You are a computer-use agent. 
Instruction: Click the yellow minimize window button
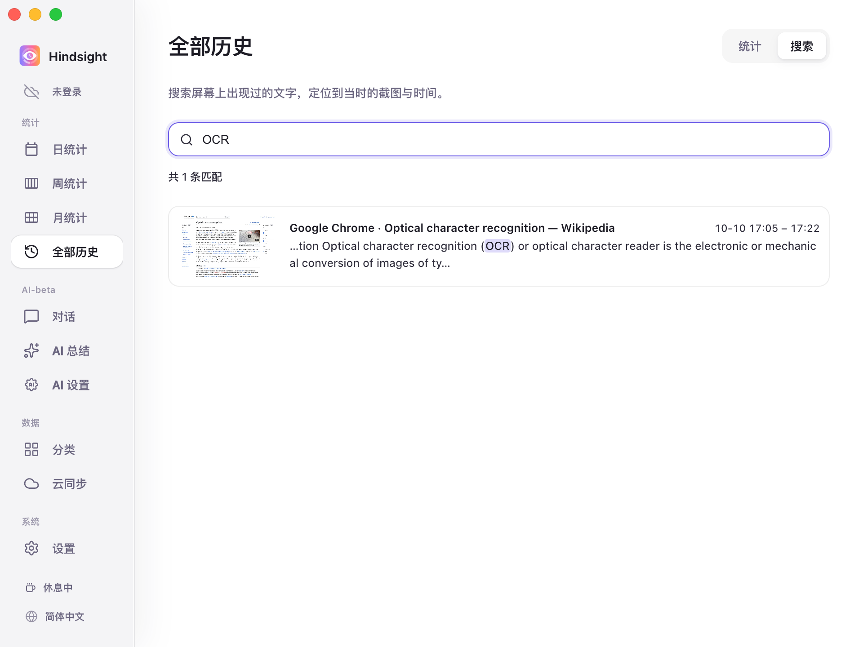point(35,14)
